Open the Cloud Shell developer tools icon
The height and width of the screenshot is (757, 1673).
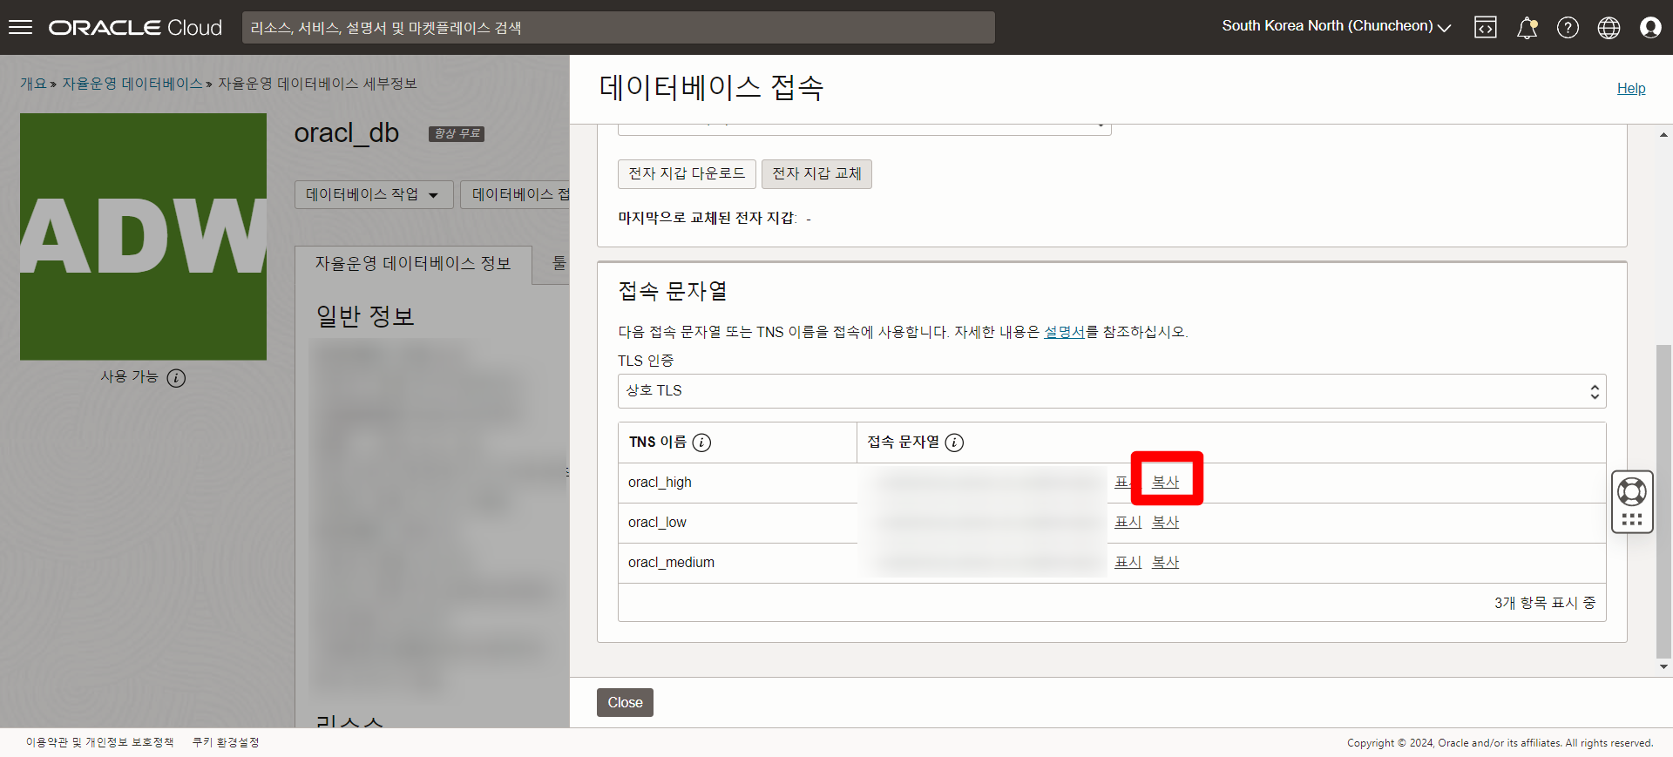click(x=1486, y=28)
